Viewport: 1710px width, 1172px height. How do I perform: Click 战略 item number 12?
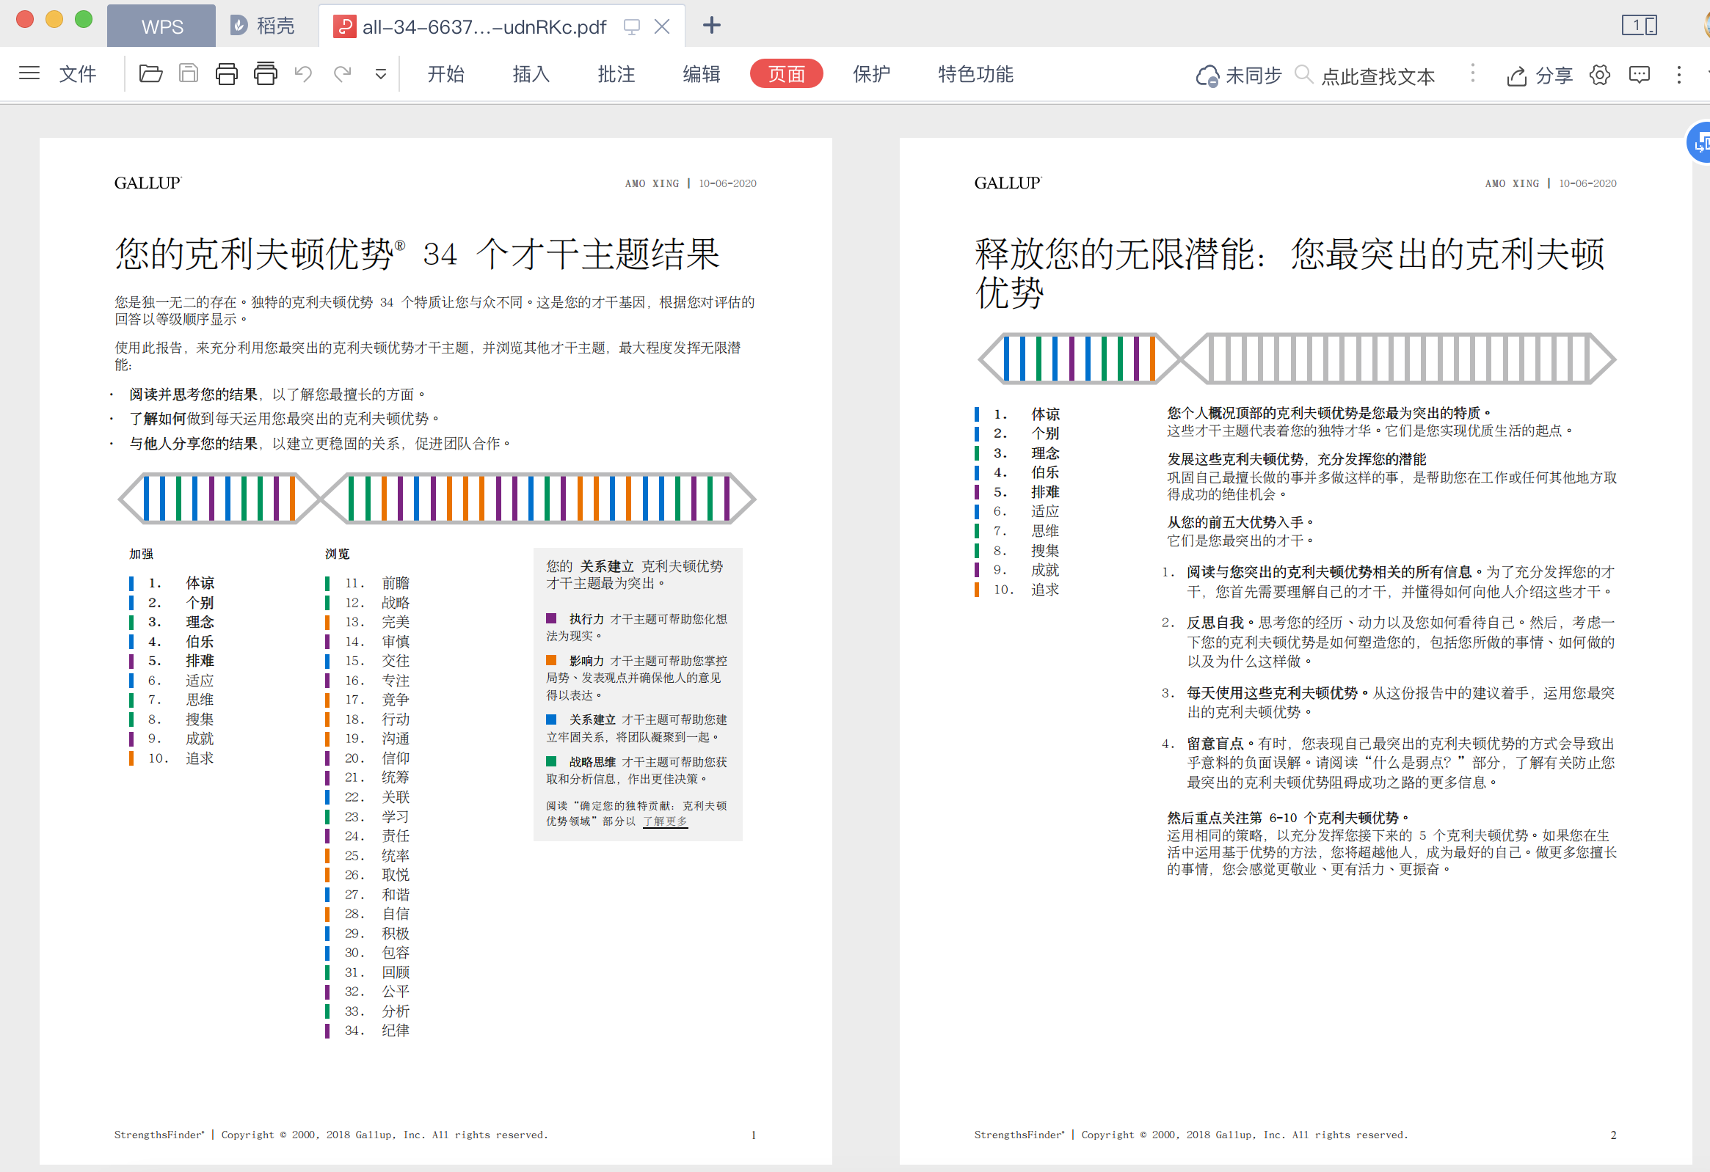click(x=395, y=603)
